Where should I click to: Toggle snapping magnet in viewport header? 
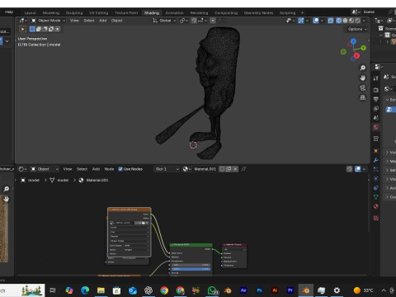(x=194, y=21)
